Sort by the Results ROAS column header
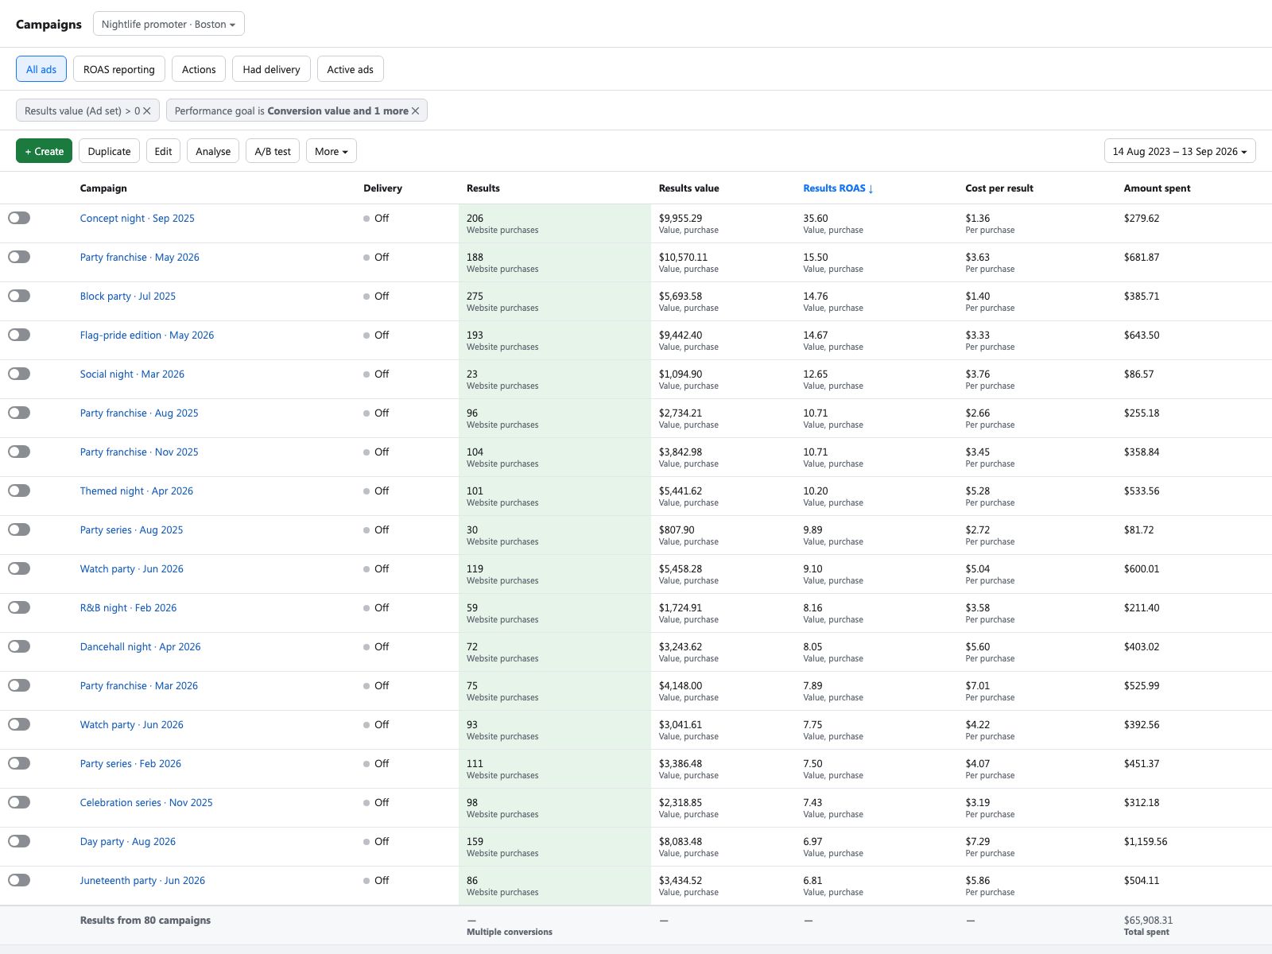The height and width of the screenshot is (954, 1272). pyautogui.click(x=838, y=188)
